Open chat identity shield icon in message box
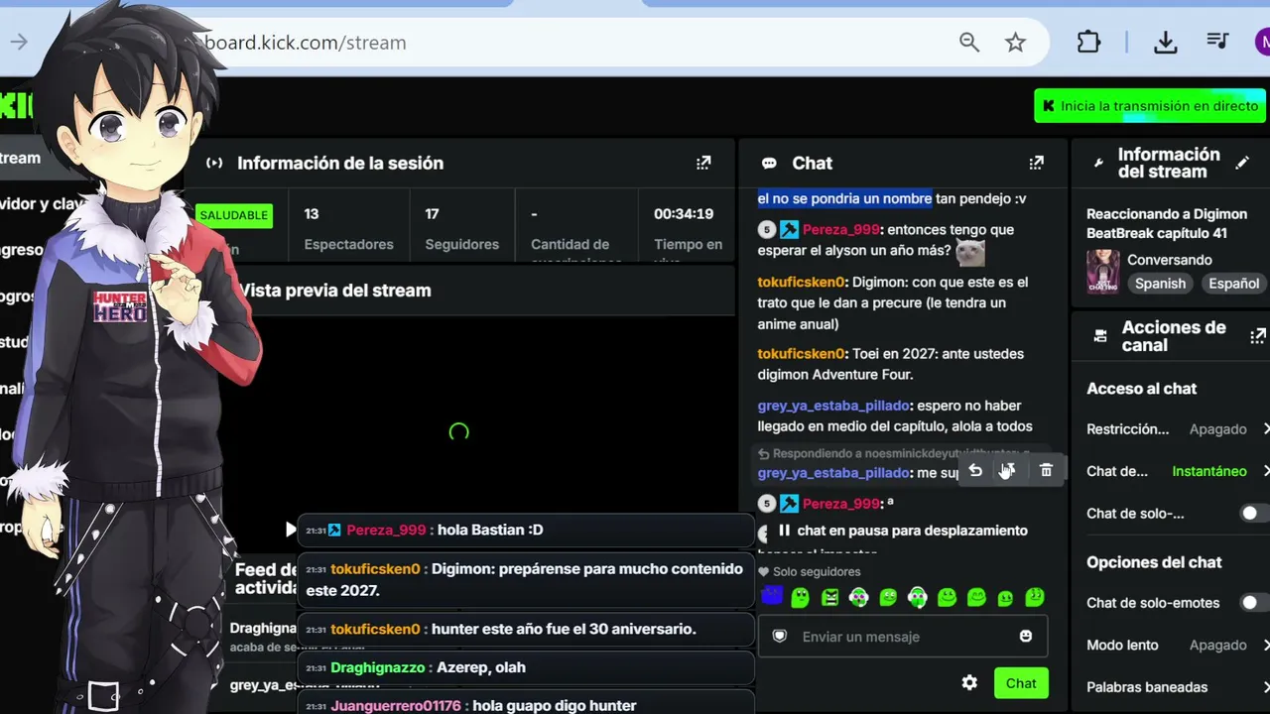Screen dimensions: 1270x714 point(780,636)
